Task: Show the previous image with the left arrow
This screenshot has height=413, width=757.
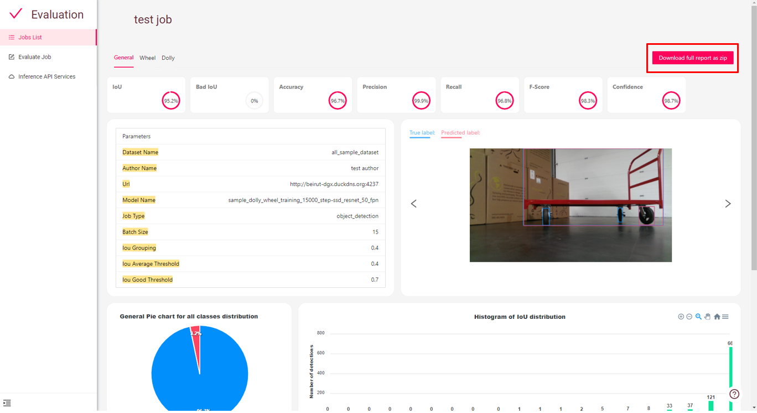Action: [413, 204]
